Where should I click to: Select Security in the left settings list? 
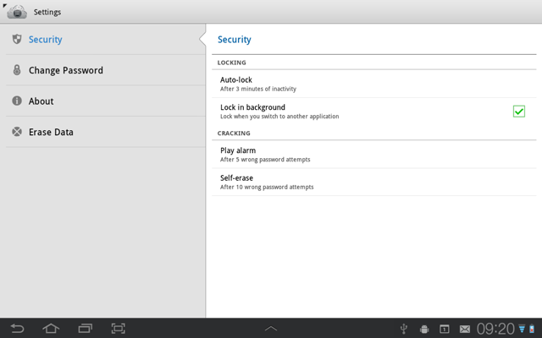click(x=106, y=40)
